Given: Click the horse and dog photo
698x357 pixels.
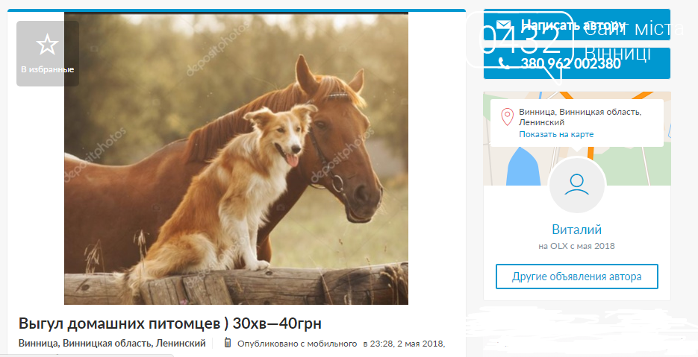Looking at the screenshot, I should [x=236, y=158].
